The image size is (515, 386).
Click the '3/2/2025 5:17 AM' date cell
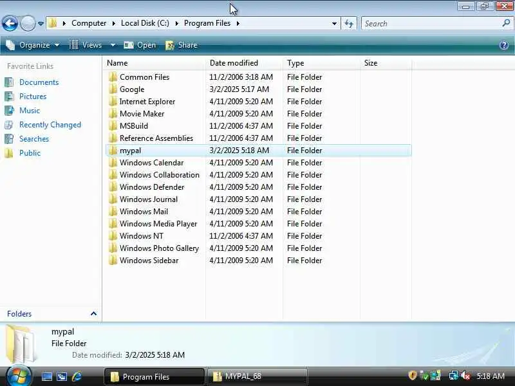click(239, 89)
